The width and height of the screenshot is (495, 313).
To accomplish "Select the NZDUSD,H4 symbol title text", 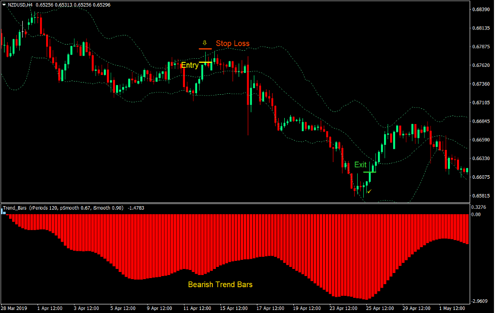I will coord(20,5).
